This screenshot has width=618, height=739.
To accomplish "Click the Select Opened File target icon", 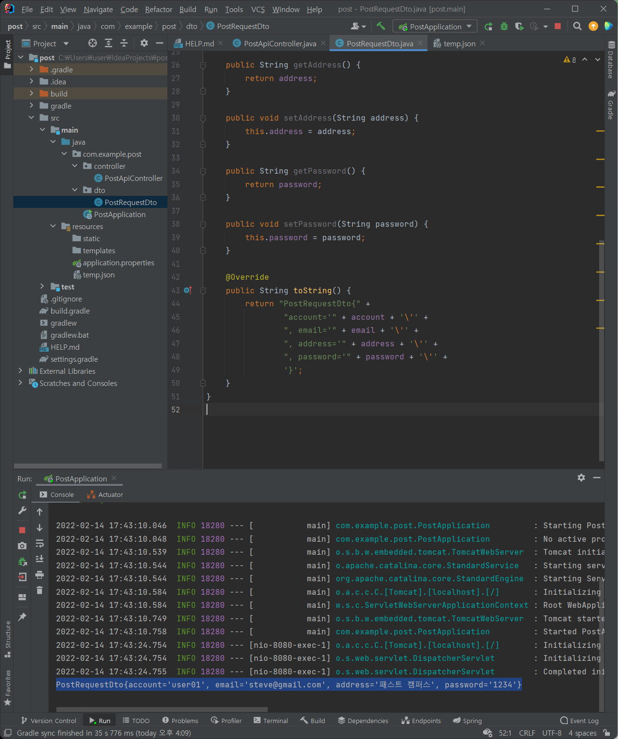I will click(x=93, y=43).
